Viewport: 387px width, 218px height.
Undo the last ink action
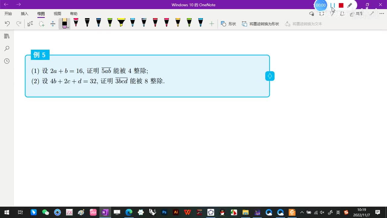click(x=7, y=24)
